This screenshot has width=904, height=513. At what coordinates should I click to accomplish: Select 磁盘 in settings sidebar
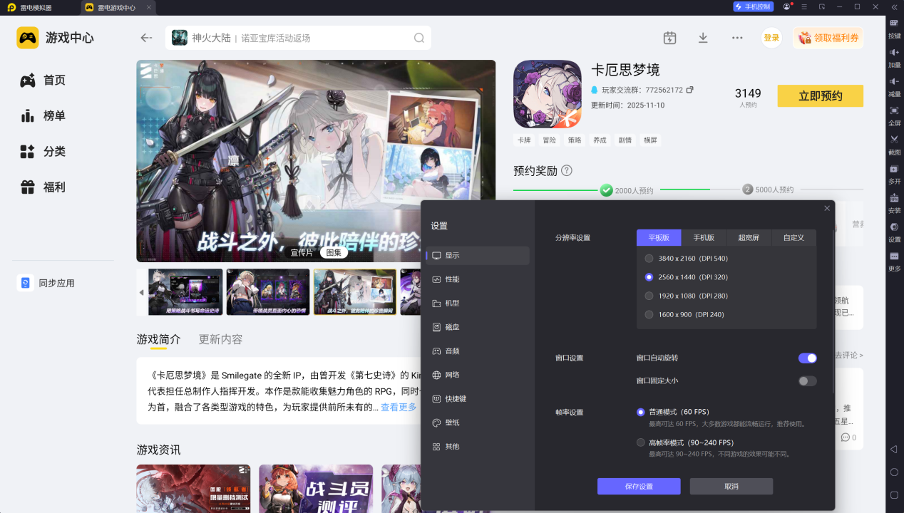pyautogui.click(x=478, y=327)
